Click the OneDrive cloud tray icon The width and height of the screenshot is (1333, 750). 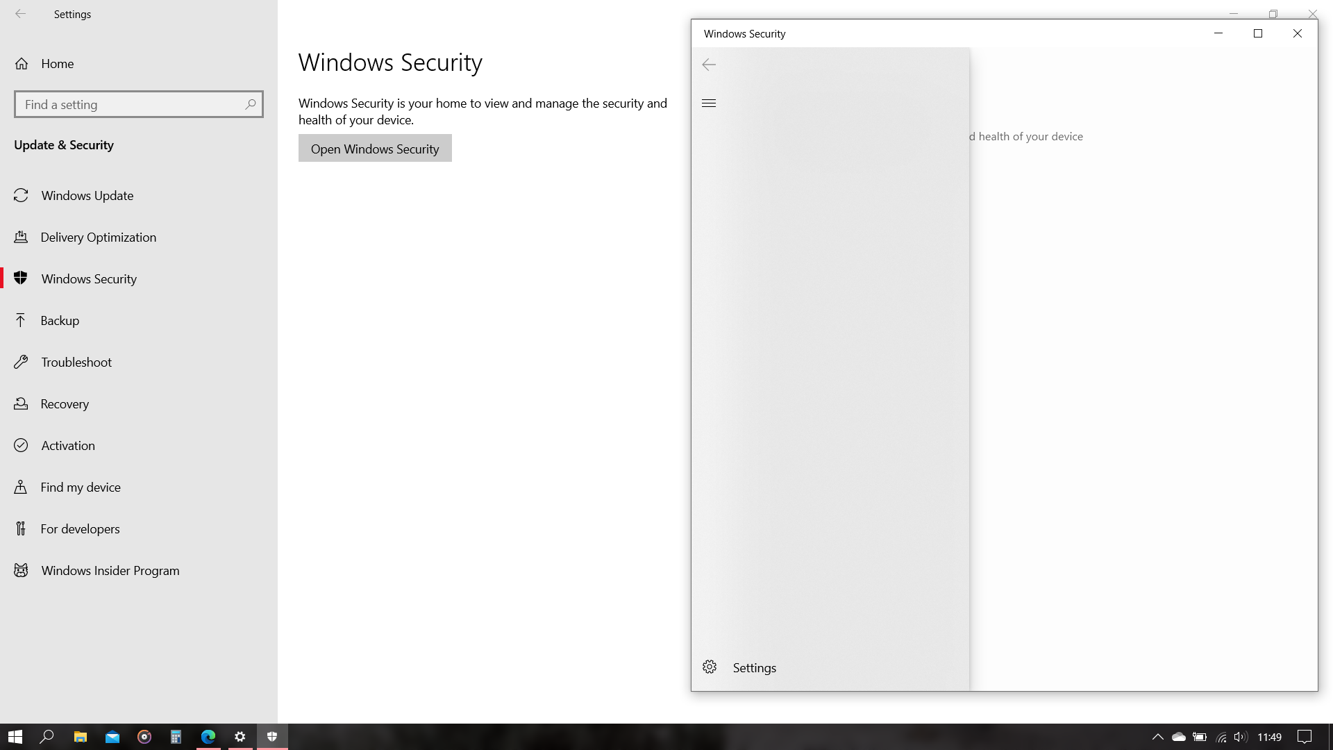(1179, 737)
